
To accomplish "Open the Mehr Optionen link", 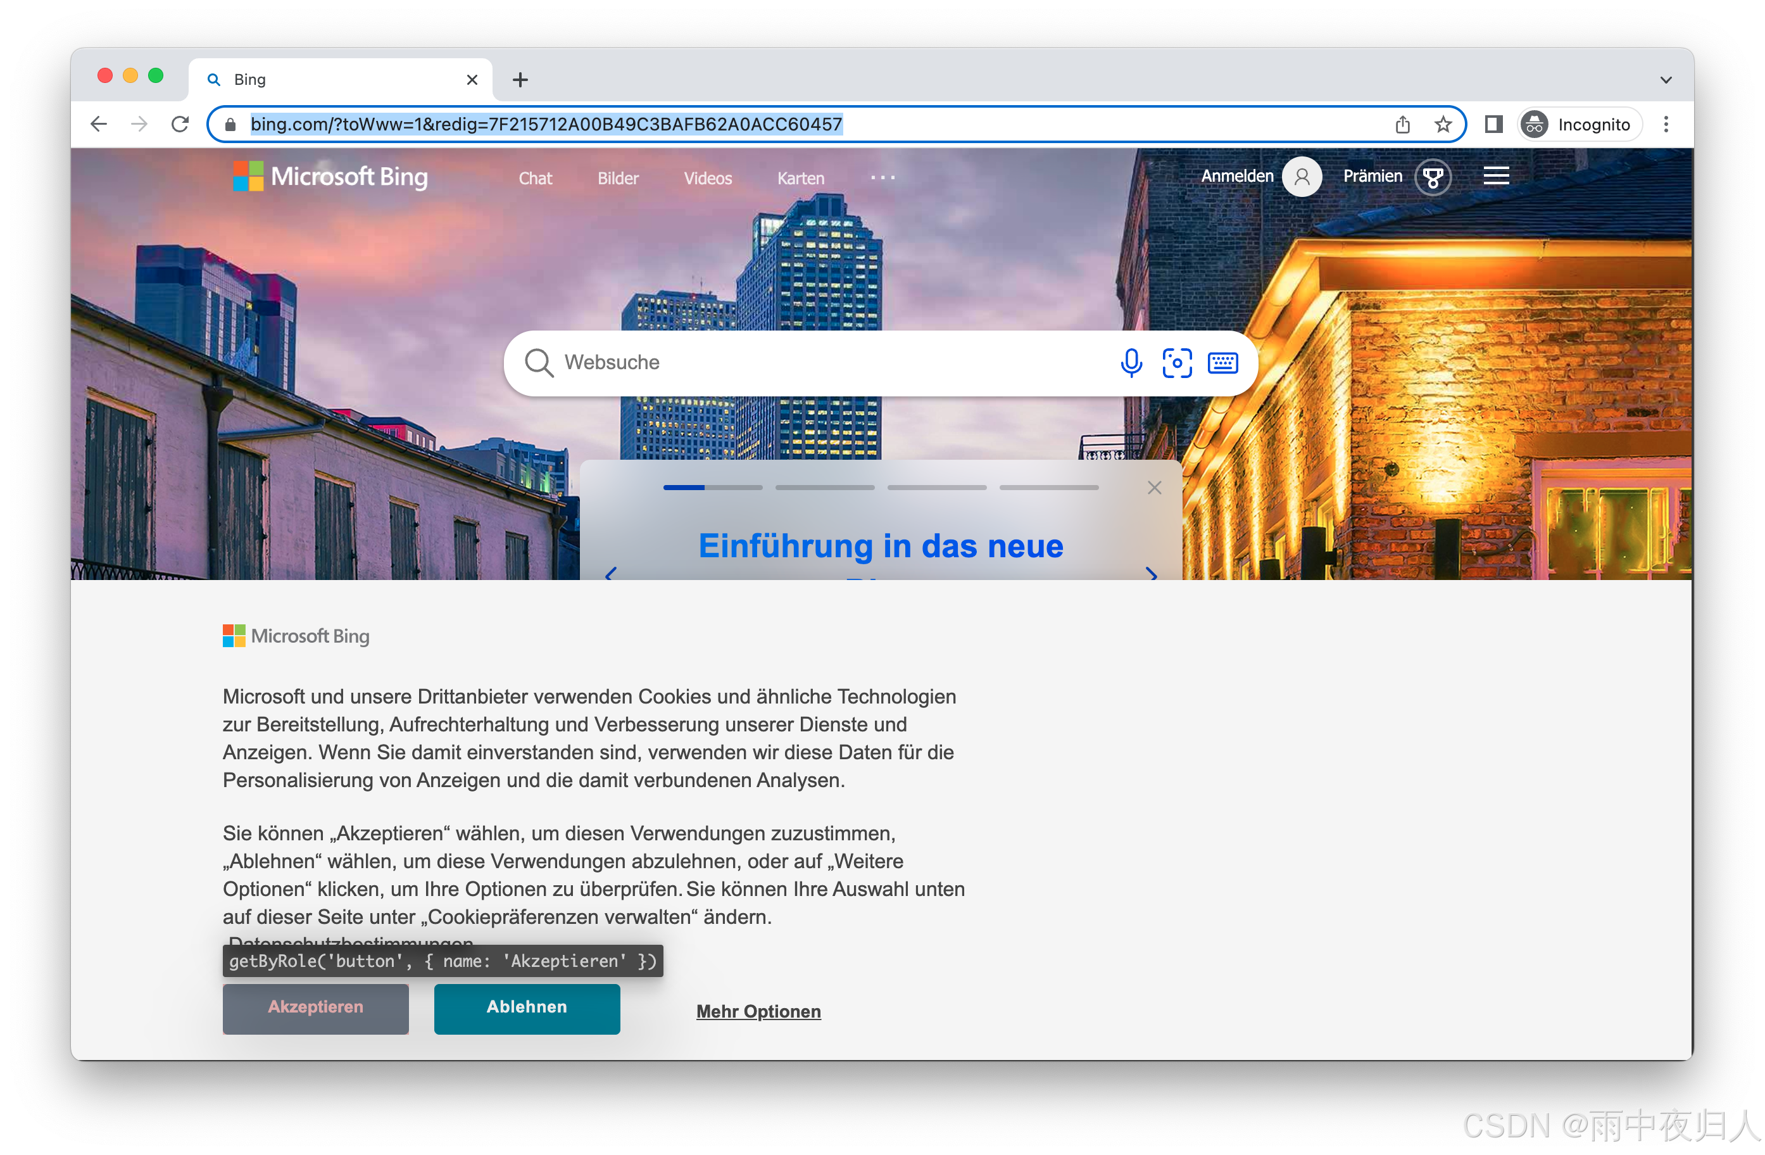I will [x=758, y=1011].
